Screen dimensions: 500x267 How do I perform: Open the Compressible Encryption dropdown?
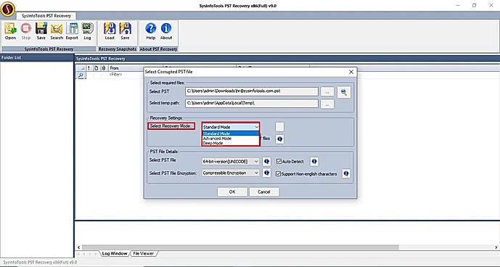(x=231, y=173)
